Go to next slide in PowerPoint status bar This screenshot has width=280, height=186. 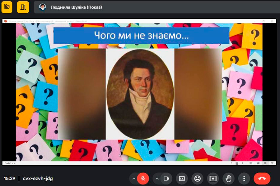point(242,163)
